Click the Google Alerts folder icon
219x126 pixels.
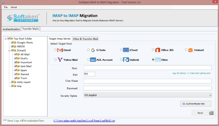pos(15,42)
